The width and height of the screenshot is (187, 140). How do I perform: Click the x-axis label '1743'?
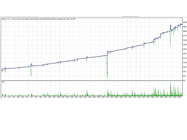[x=108, y=97]
